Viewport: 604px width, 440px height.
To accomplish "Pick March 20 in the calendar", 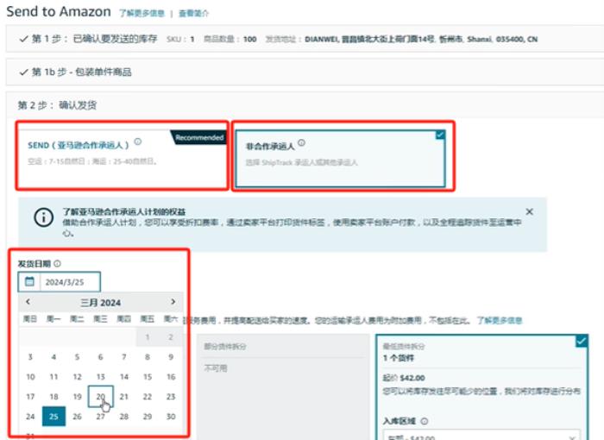I will click(x=100, y=397).
